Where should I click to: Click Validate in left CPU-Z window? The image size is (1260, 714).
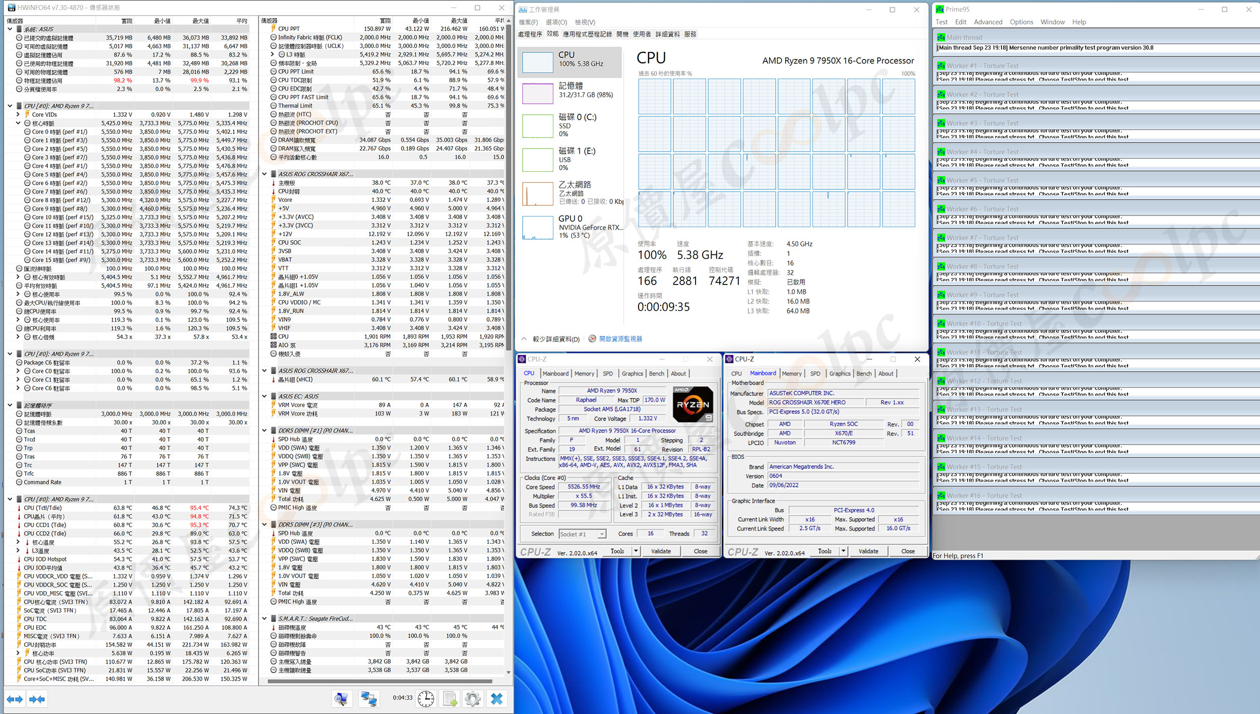pyautogui.click(x=661, y=551)
